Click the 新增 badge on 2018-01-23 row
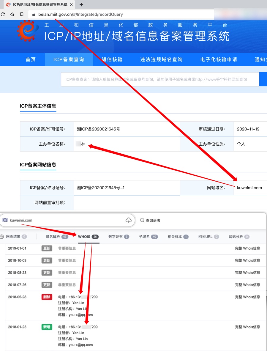The width and height of the screenshot is (267, 351). pos(47,327)
